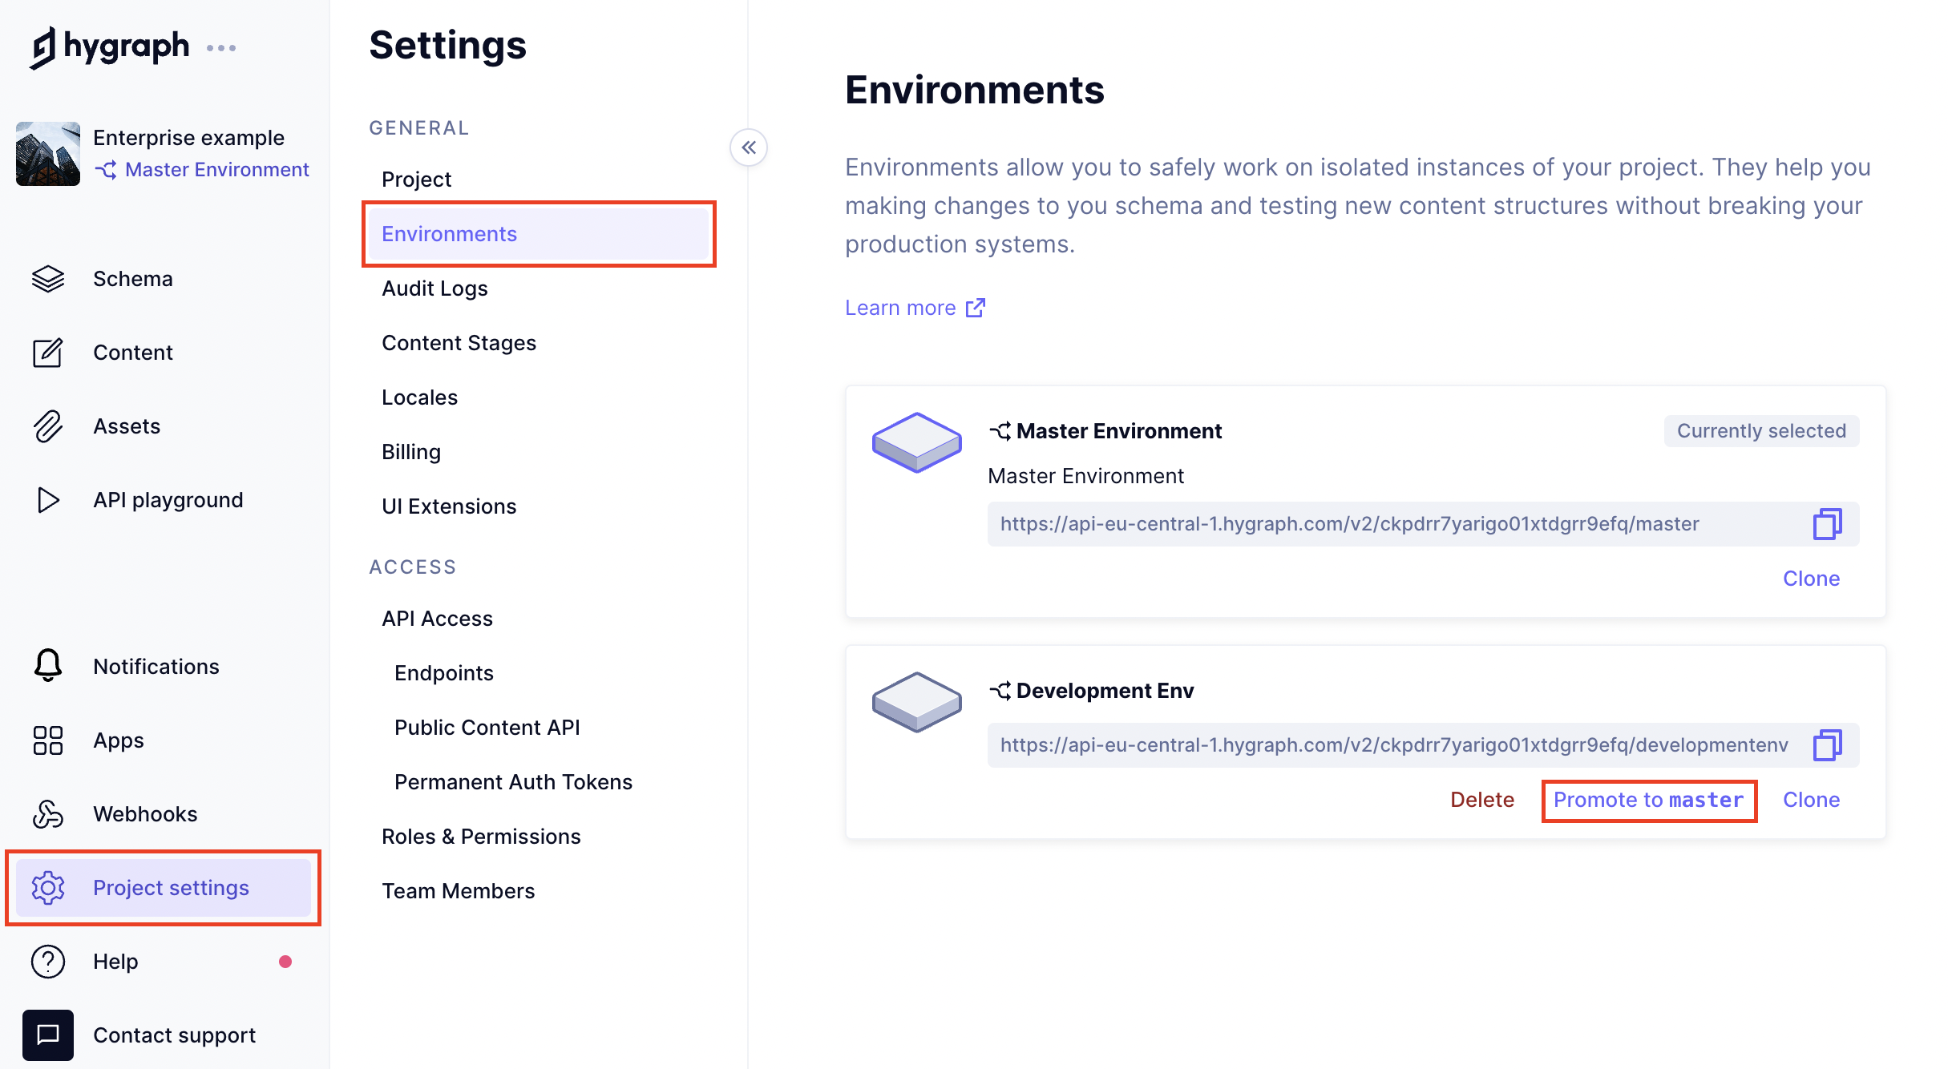The width and height of the screenshot is (1948, 1069).
Task: Click the Project Settings gear icon
Action: [47, 887]
